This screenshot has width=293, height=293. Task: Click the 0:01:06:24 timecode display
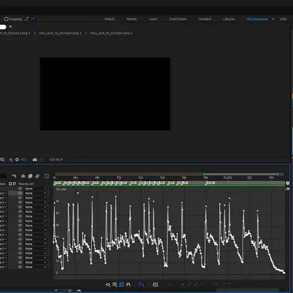(x=56, y=160)
